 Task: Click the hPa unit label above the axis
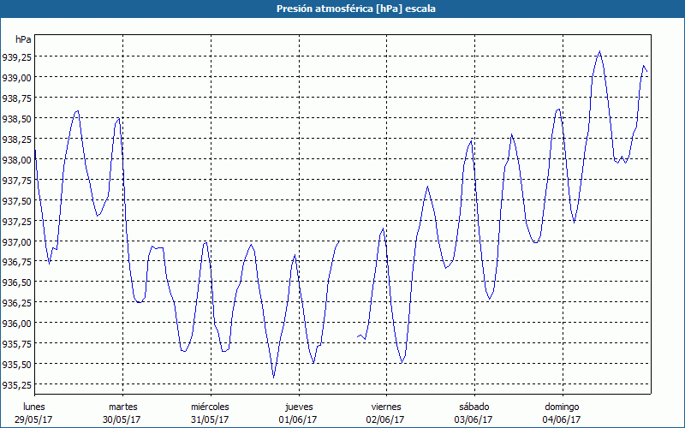point(23,39)
